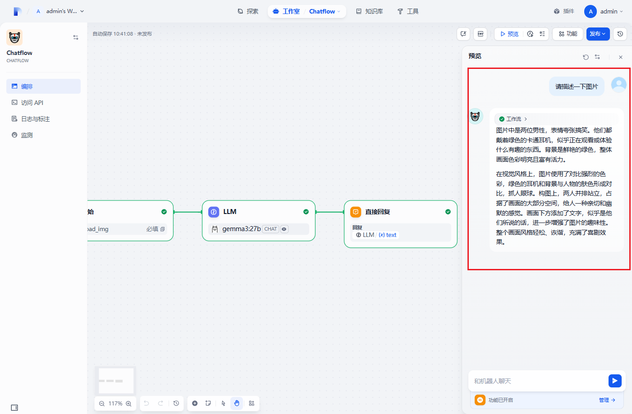Select 编排 in the sidebar

click(x=43, y=86)
